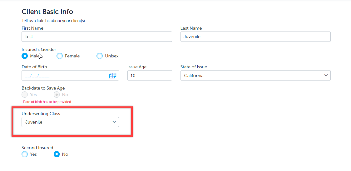Click the 'Tell us a little bit about your client(s).' text
351x171 pixels.
54,21
